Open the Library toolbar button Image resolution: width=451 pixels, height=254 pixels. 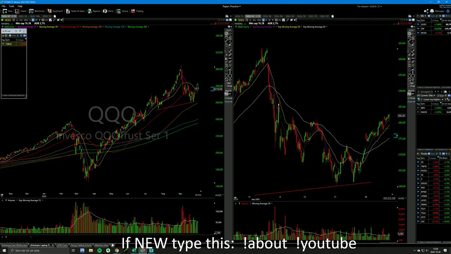click(x=122, y=11)
